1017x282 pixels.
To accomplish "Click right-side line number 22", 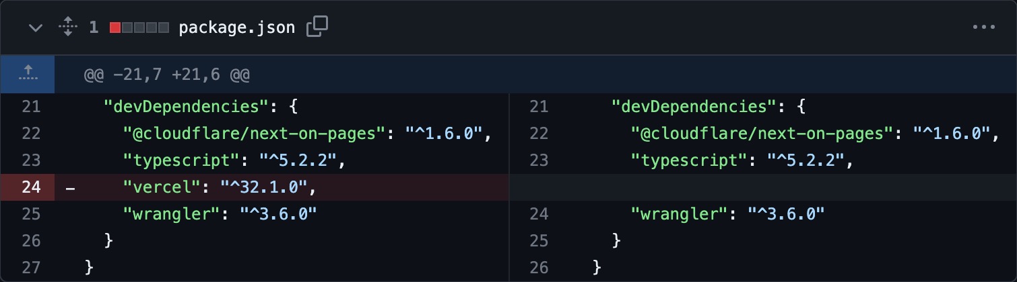I will tap(539, 134).
